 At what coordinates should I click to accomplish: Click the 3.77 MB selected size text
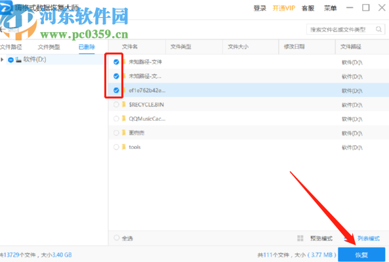[x=322, y=255]
